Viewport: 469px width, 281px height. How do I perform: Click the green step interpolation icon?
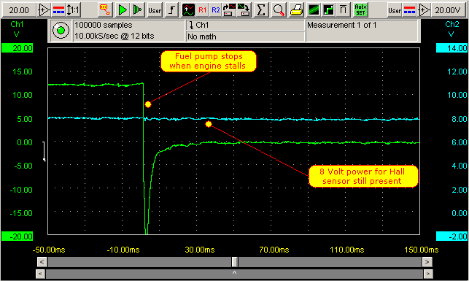(x=328, y=10)
